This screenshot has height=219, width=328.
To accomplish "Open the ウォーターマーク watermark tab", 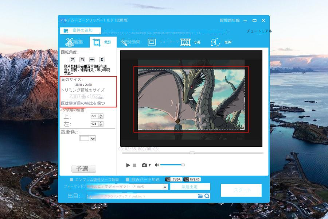I will (x=163, y=42).
